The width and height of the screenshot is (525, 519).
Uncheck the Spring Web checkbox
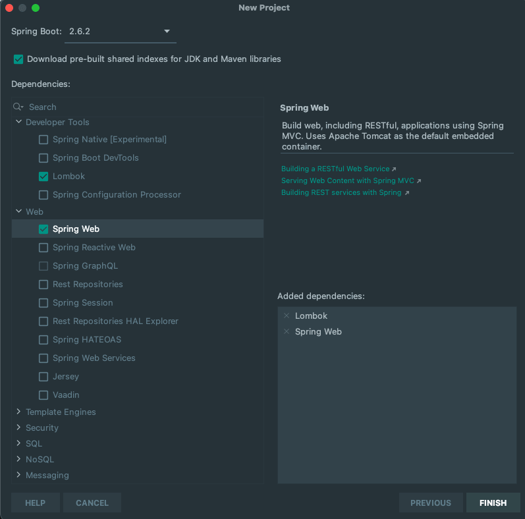coord(43,229)
